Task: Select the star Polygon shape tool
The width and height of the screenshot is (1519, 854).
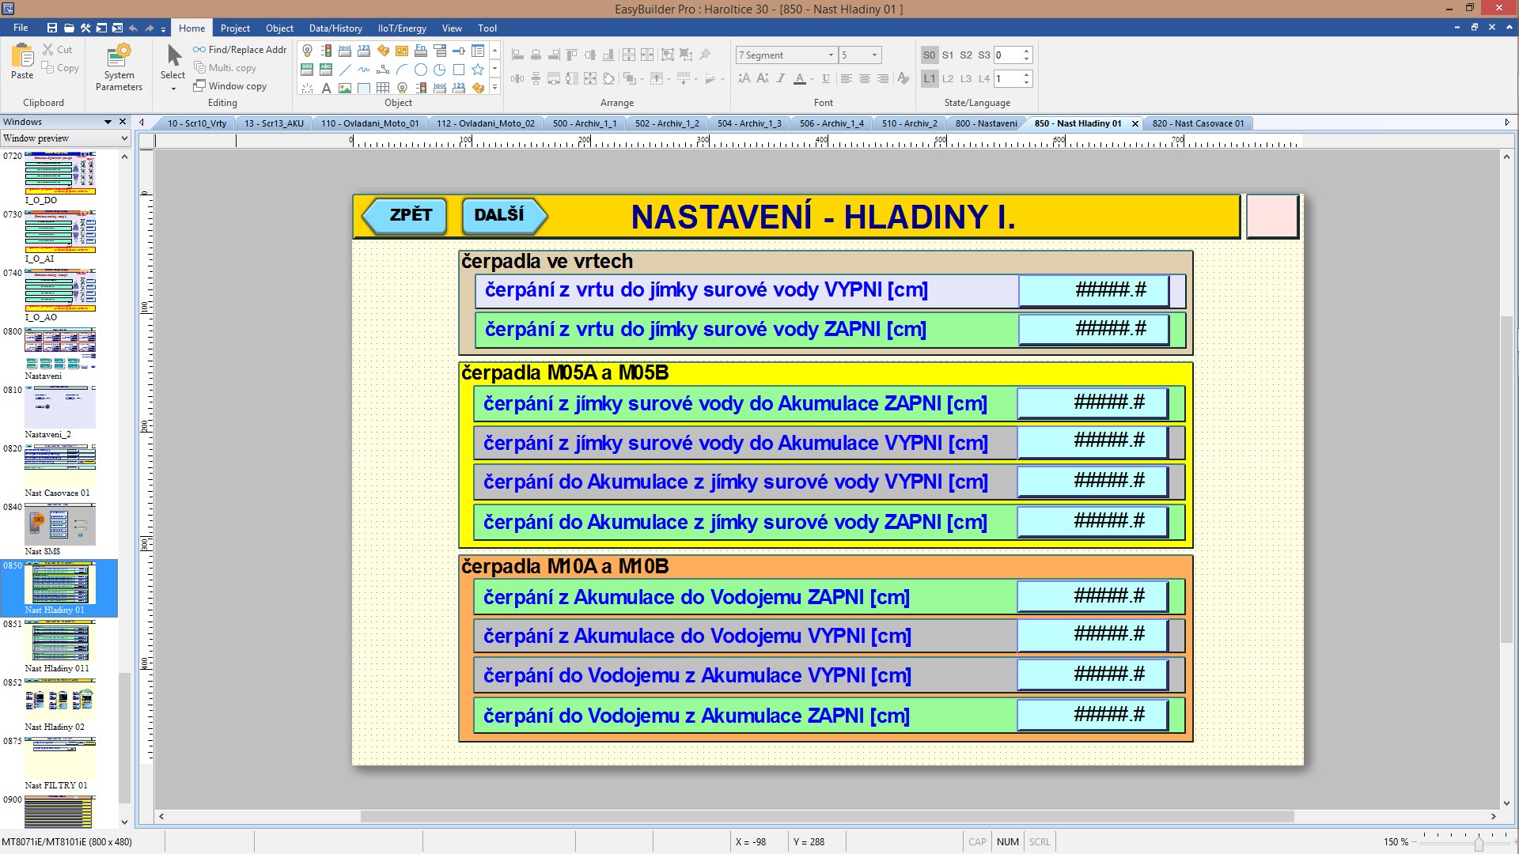Action: (478, 70)
